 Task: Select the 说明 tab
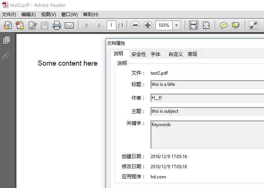coord(120,54)
